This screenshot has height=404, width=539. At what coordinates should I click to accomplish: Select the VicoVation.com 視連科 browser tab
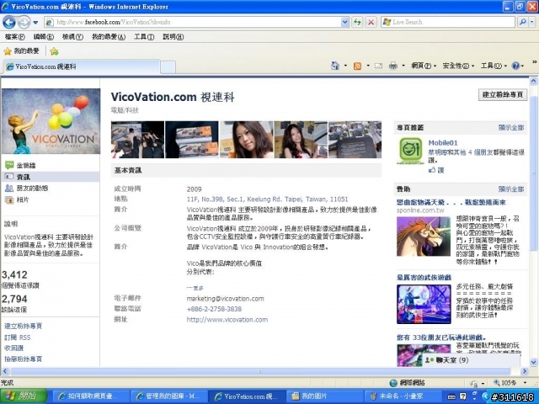[x=82, y=66]
